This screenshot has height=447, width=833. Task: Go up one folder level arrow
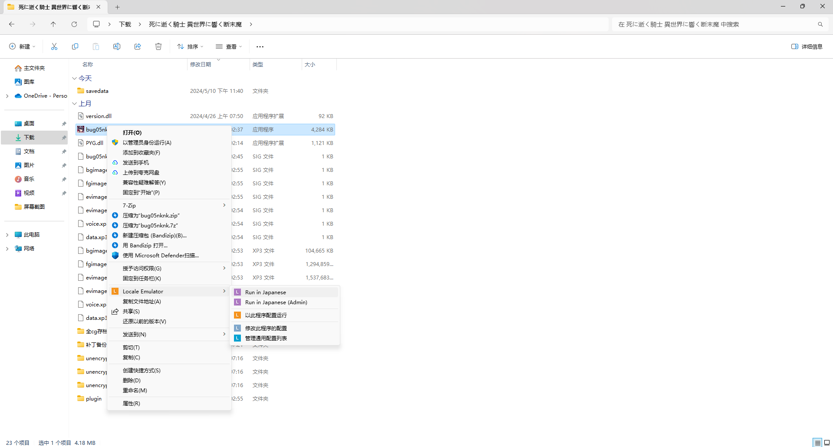(53, 24)
